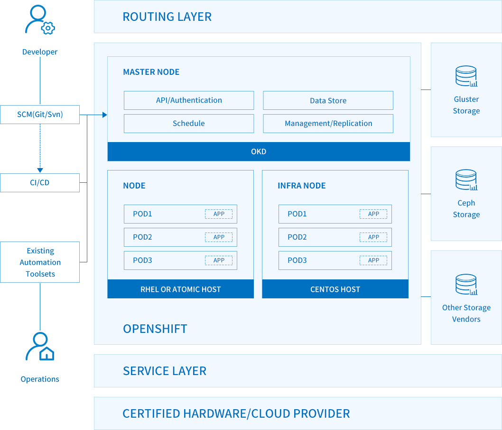
Task: Click the OKD blue bar
Action: pyautogui.click(x=259, y=152)
